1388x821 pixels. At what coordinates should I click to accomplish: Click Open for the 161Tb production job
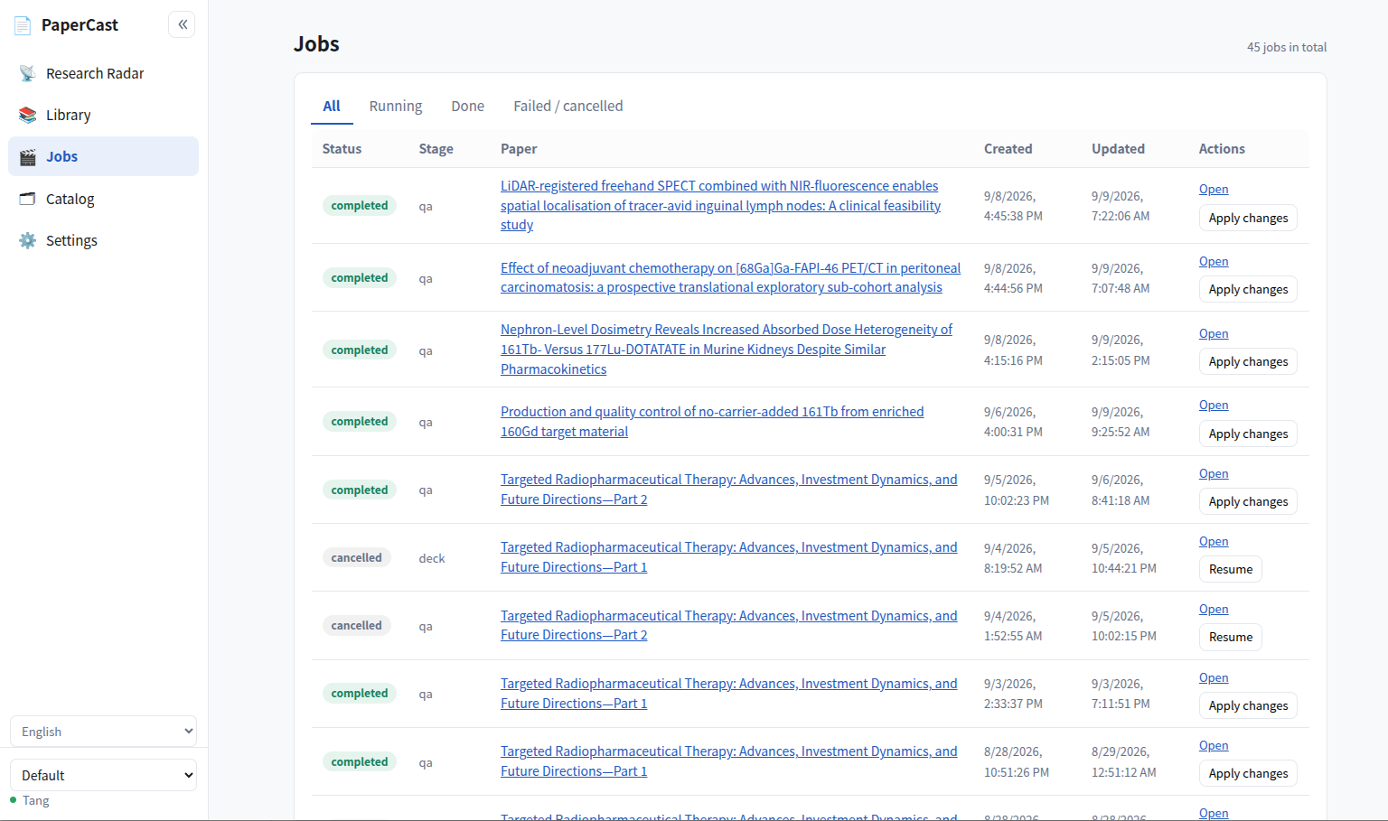(1214, 405)
